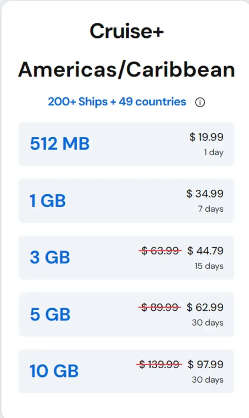This screenshot has height=418, width=249.
Task: Open the 200+ Ships + 49 countries link
Action: (117, 102)
